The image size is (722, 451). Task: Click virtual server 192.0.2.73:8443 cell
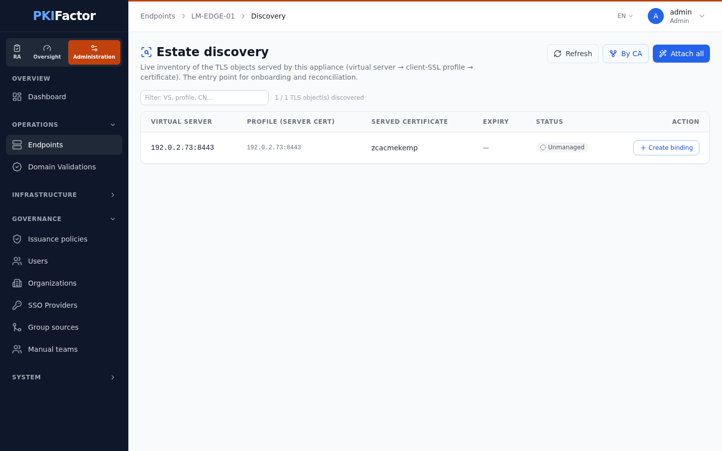click(x=183, y=148)
